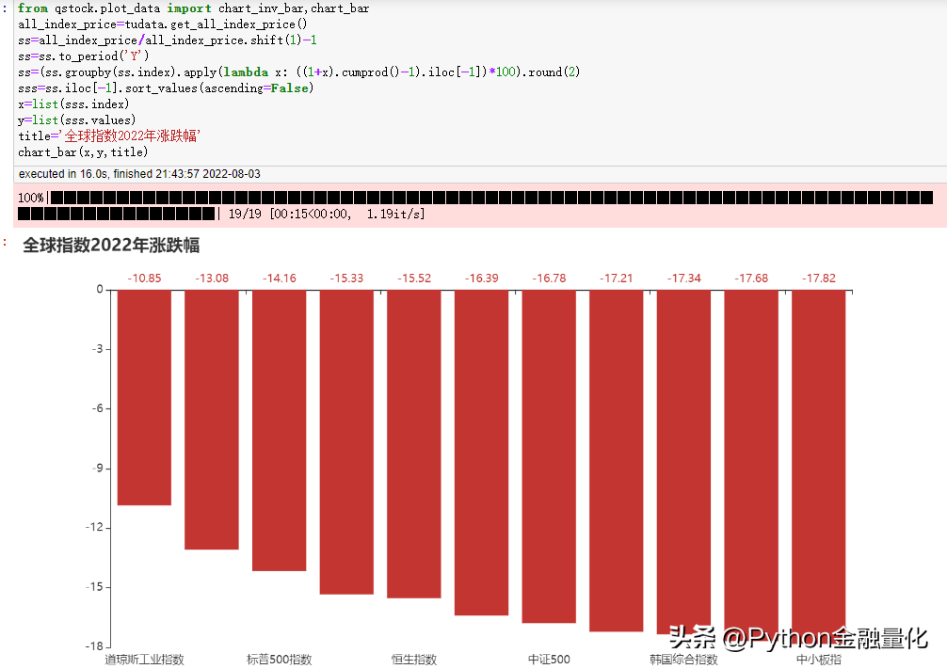Click the value label -17.34
This screenshot has width=947, height=669.
point(683,279)
